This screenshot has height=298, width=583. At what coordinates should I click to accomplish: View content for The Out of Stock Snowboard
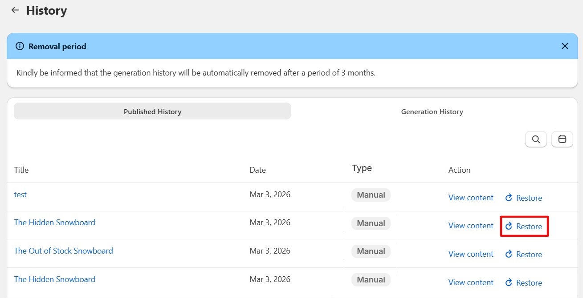tap(471, 254)
